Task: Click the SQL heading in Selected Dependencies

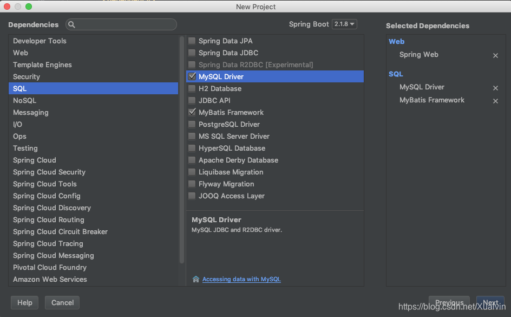Action: click(x=396, y=74)
